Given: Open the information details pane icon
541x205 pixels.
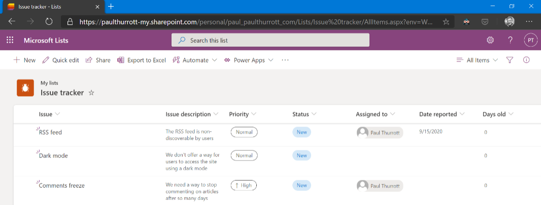Looking at the screenshot, I should coord(526,60).
